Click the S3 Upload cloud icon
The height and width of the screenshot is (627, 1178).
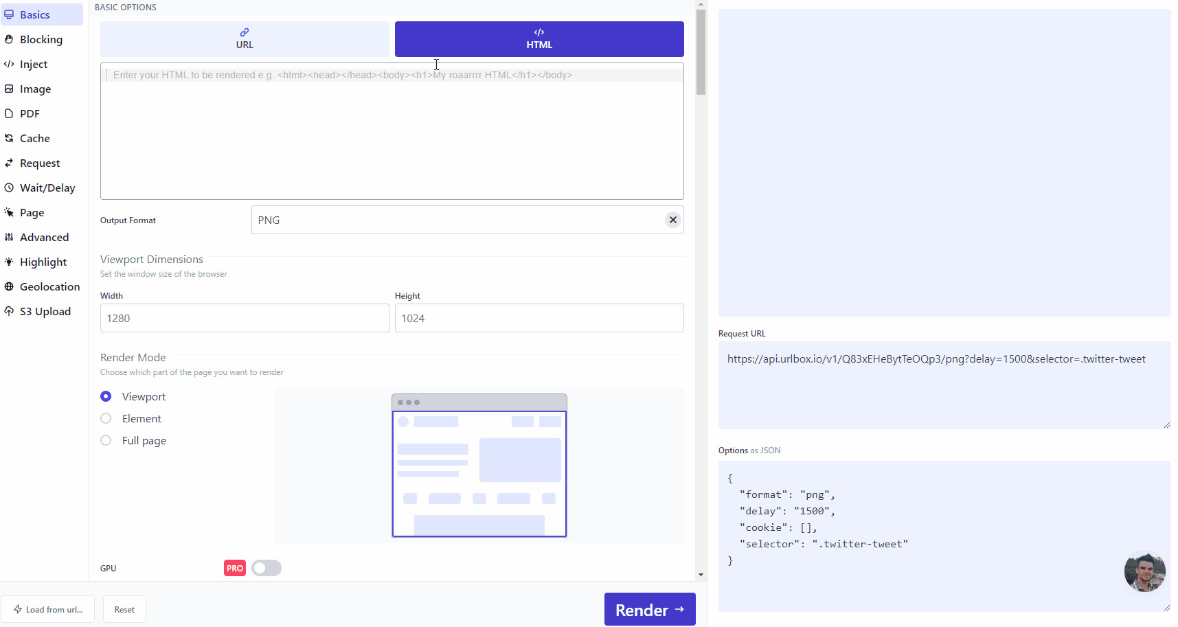point(9,311)
